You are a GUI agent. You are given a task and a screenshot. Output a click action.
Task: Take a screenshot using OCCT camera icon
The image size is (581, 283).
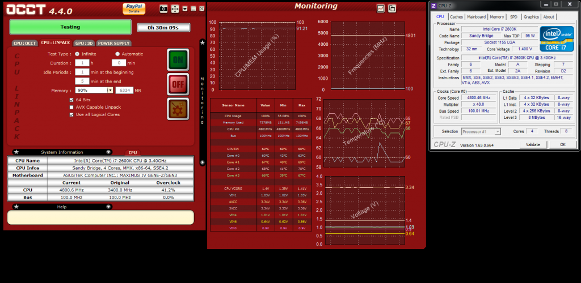(163, 9)
